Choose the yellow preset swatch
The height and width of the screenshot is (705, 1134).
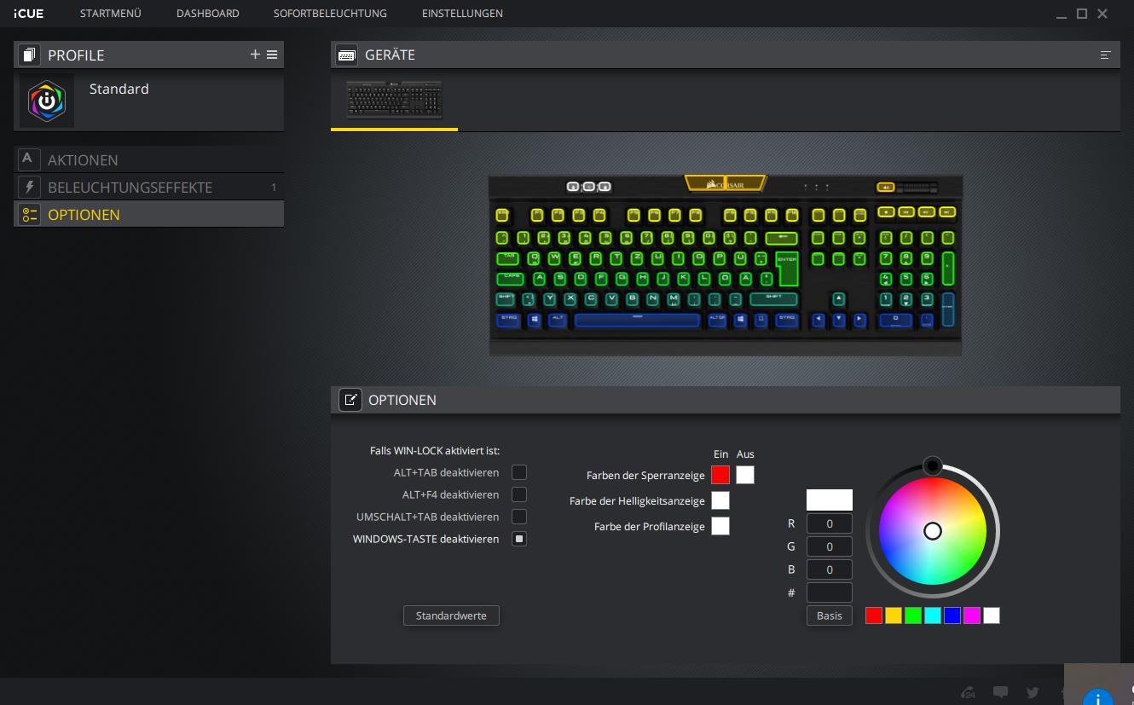893,615
